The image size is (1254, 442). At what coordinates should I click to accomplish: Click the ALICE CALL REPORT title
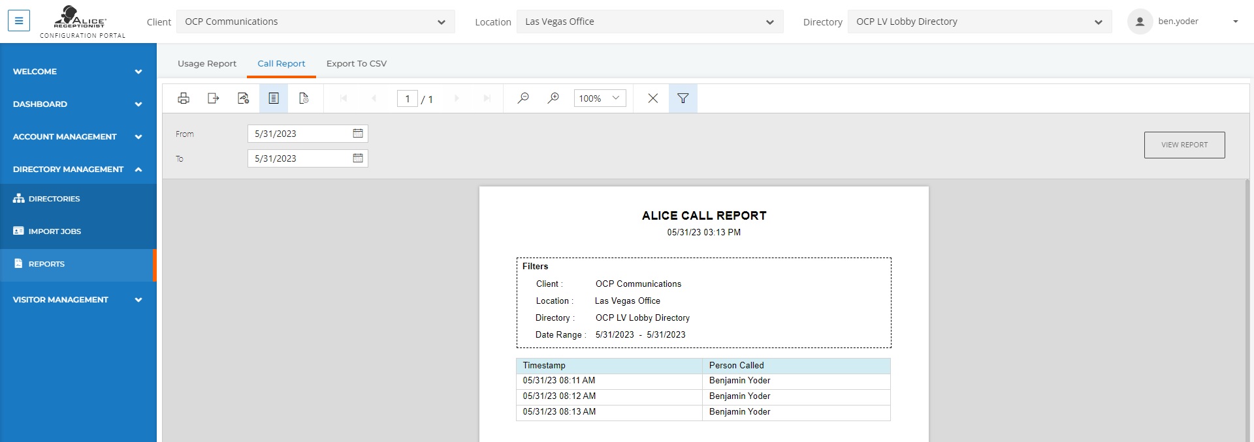click(704, 216)
